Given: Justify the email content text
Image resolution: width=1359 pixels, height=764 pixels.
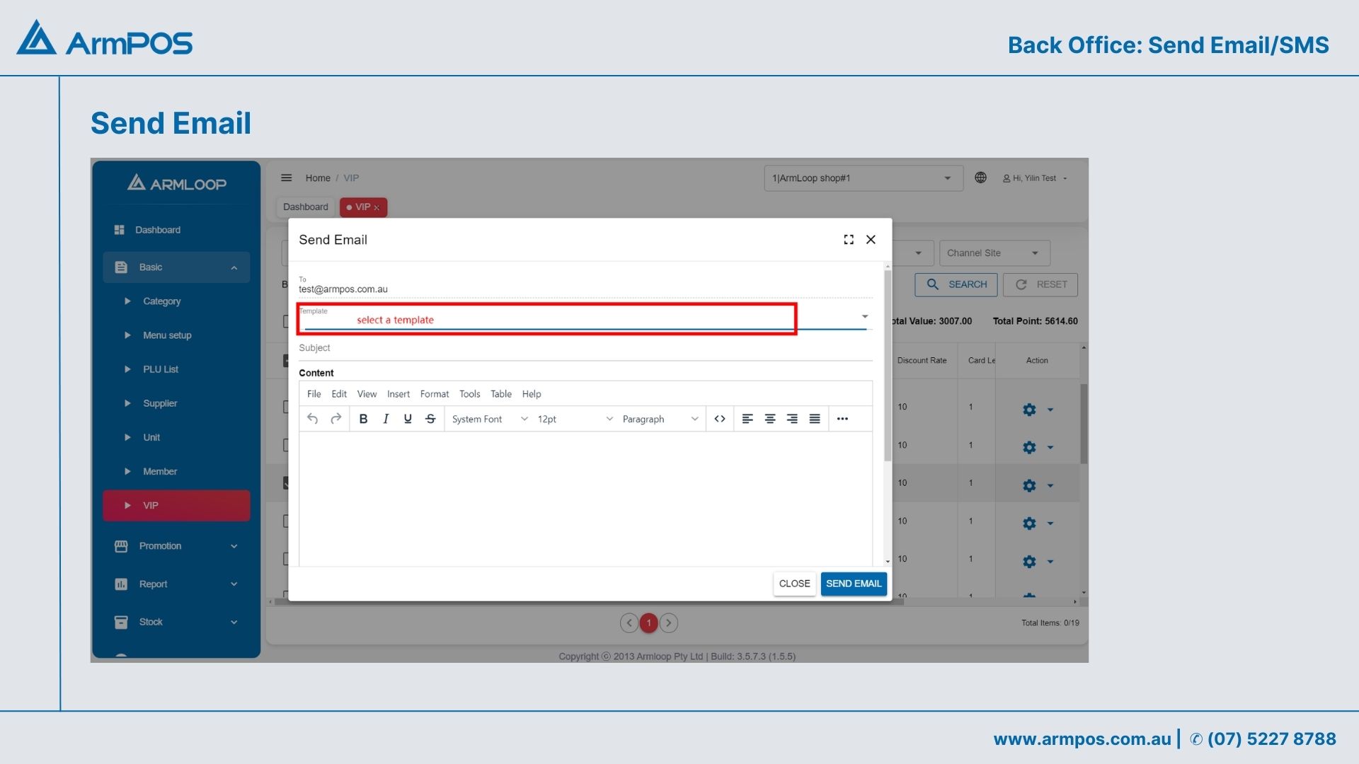Looking at the screenshot, I should [x=815, y=419].
